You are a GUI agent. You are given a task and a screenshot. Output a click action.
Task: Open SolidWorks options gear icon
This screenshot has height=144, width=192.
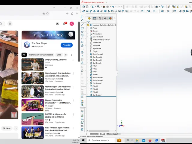[x=107, y=7]
